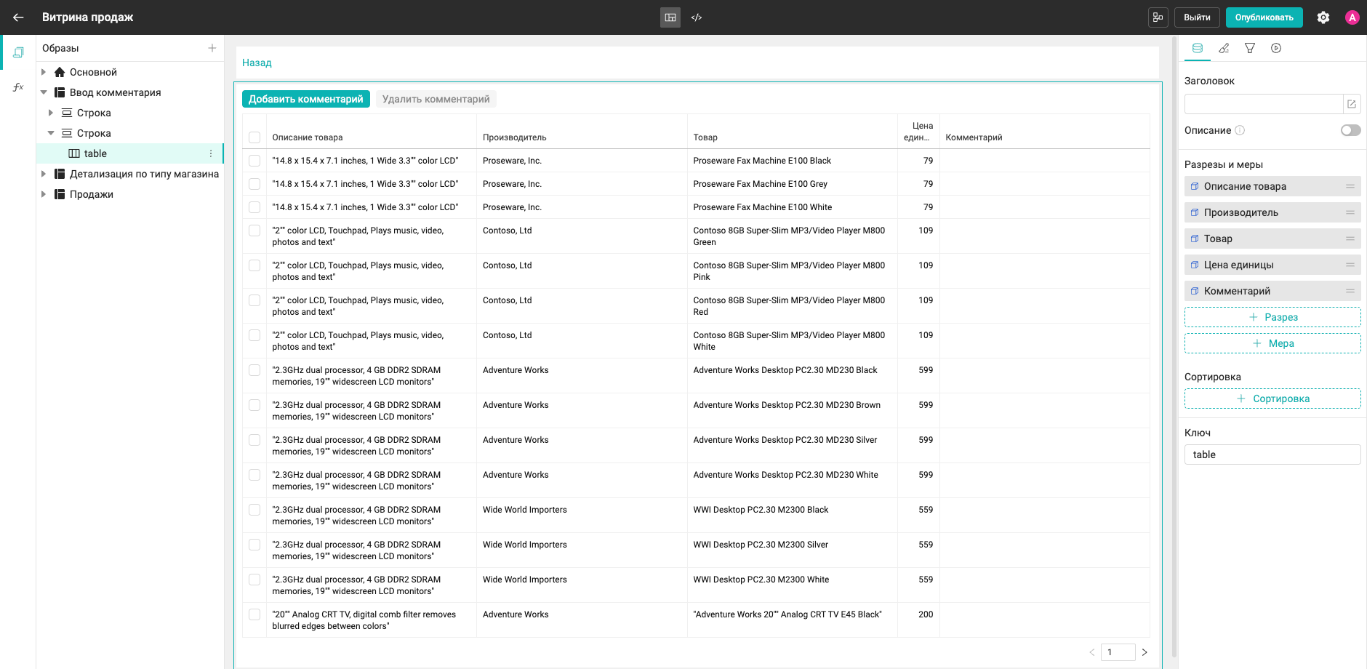Viewport: 1367px width, 669px height.
Task: Expand the Основной tree node
Action: coord(44,72)
